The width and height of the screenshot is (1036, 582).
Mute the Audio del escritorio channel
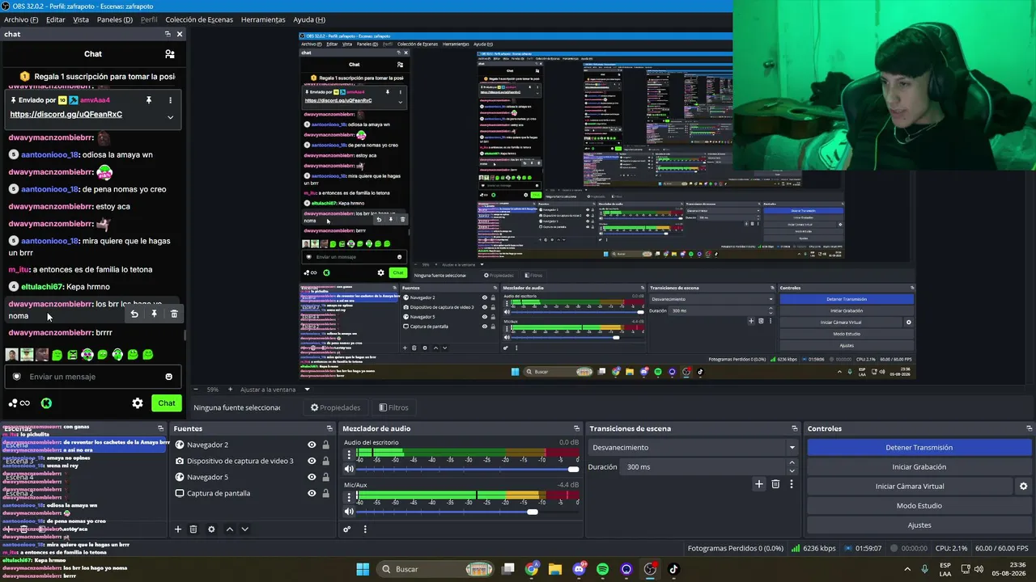(x=349, y=469)
